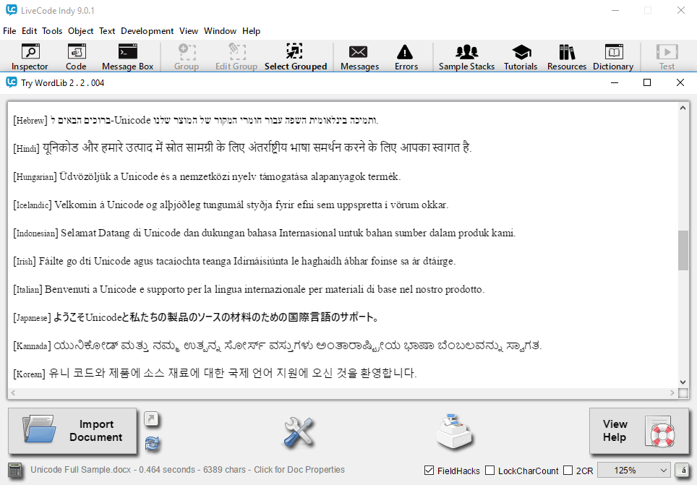Viewport: 697px width, 485px height.
Task: Click the cash register icon
Action: 455,431
